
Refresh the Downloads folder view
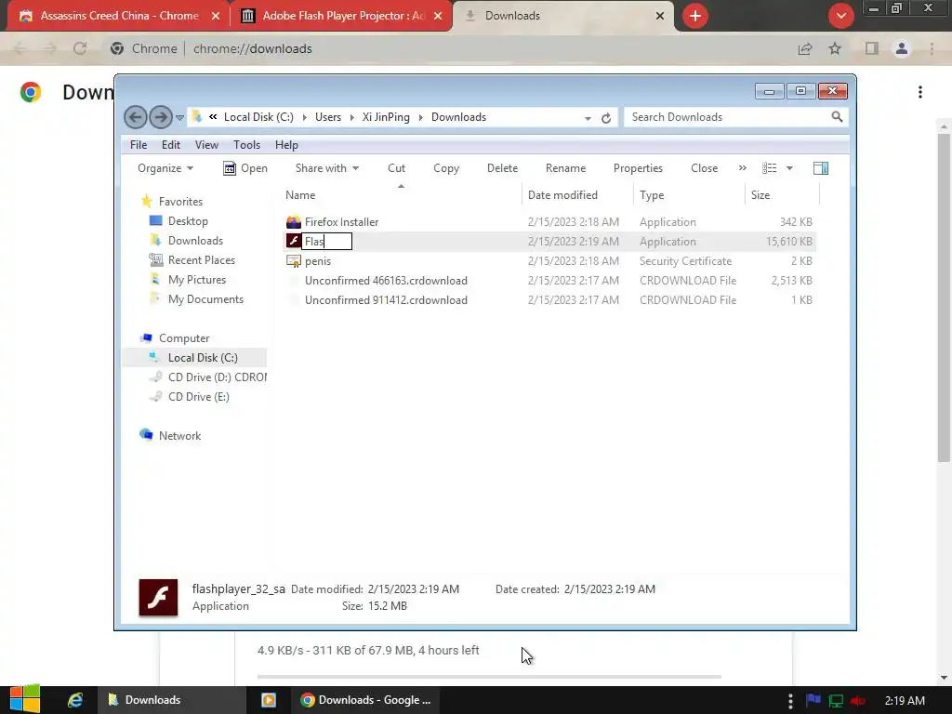click(x=606, y=118)
